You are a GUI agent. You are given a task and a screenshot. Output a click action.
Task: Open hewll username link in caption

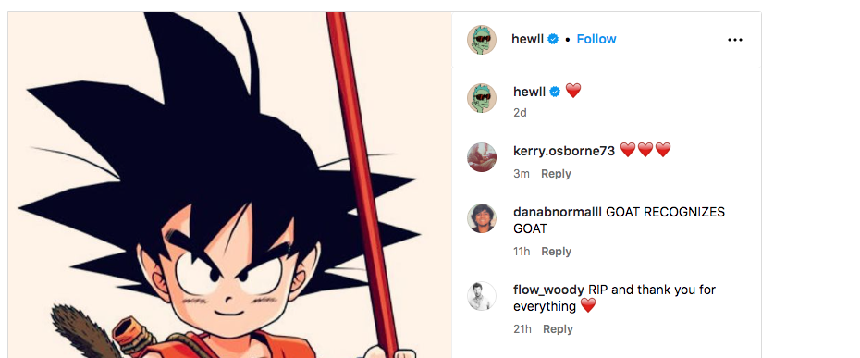(x=529, y=93)
